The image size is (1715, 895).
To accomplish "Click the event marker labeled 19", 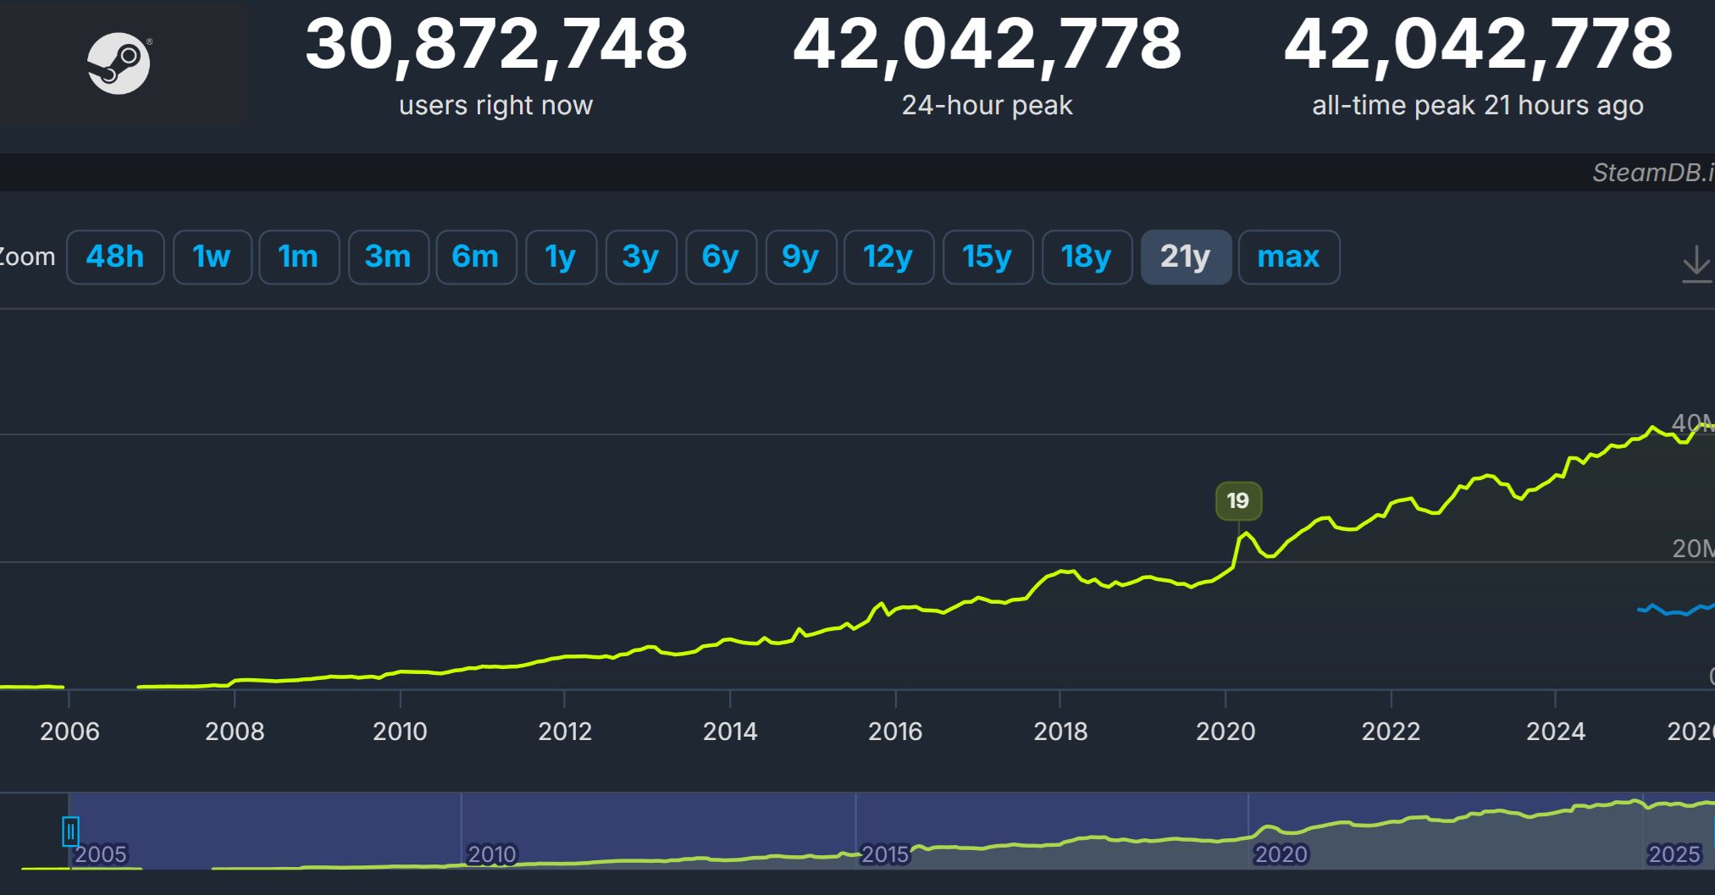I will (1238, 500).
